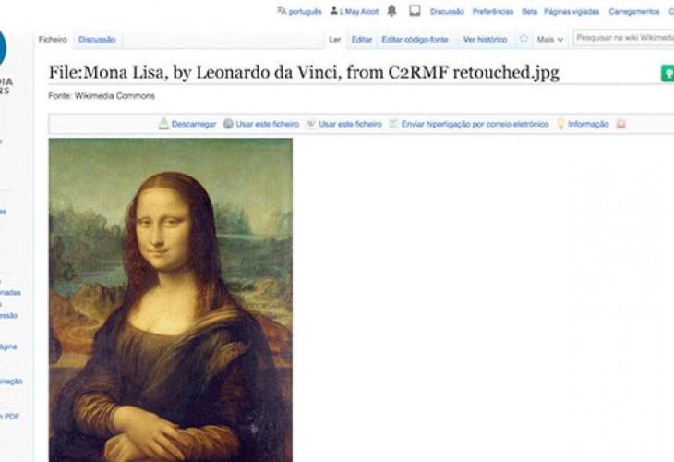Click the red icon after Informação
The image size is (674, 462).
point(620,124)
